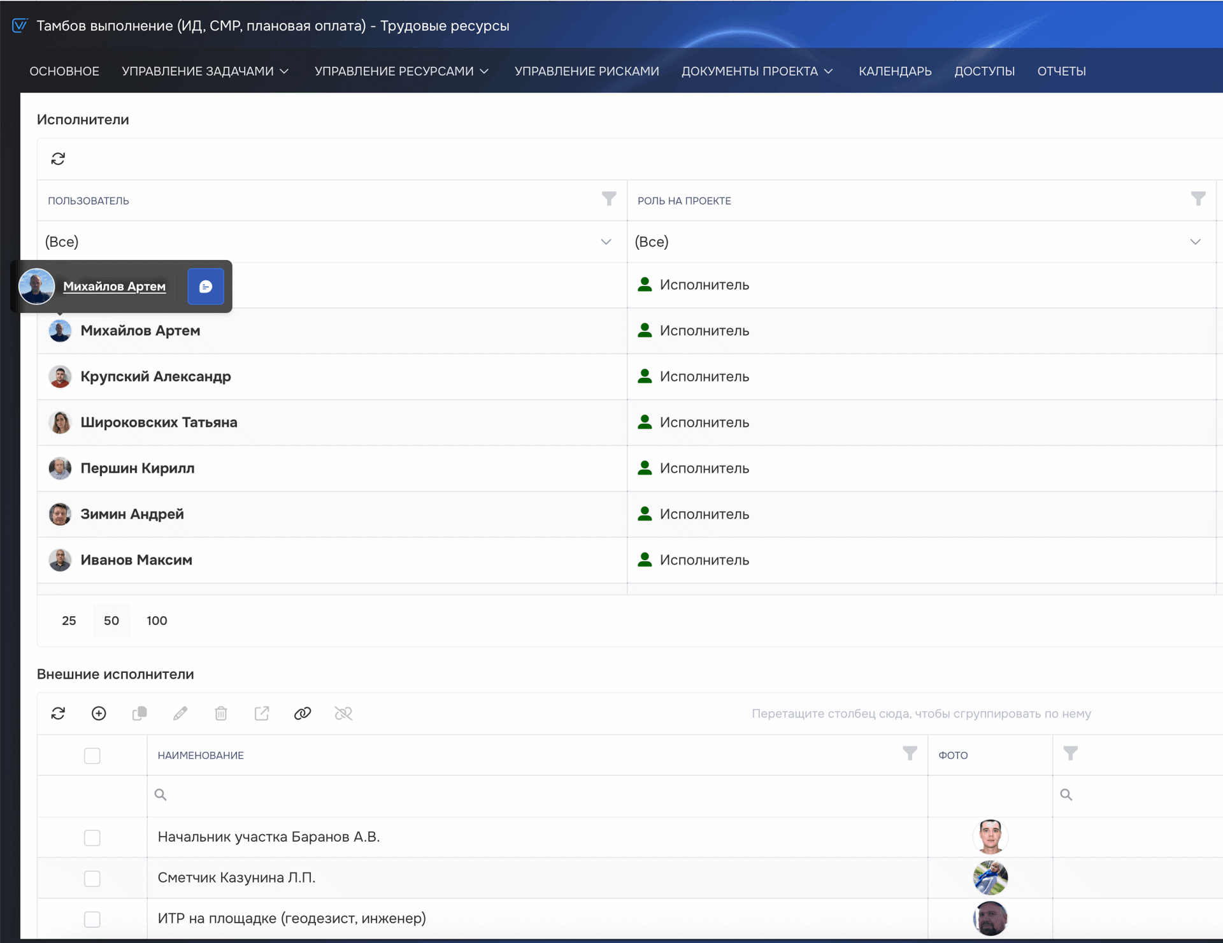Go to the Отчеты menu item

point(1061,71)
